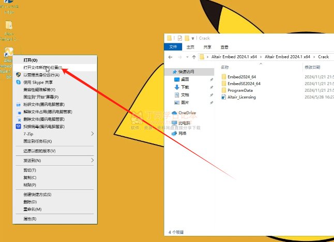Click the 扫描病毒 blue shield icon
334x242 pixels.
(x=18, y=126)
